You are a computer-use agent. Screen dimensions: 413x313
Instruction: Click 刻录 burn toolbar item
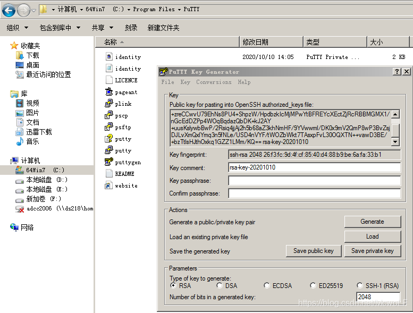131,28
